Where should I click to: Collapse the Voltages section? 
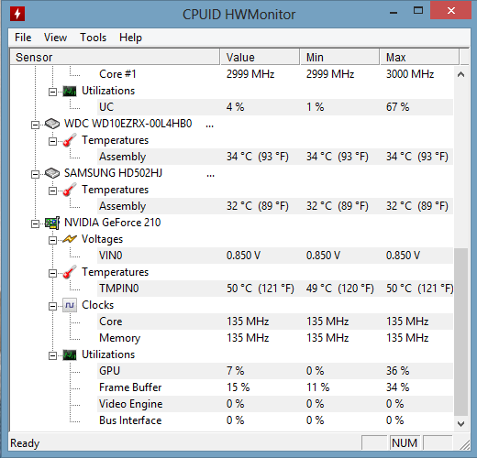point(52,240)
